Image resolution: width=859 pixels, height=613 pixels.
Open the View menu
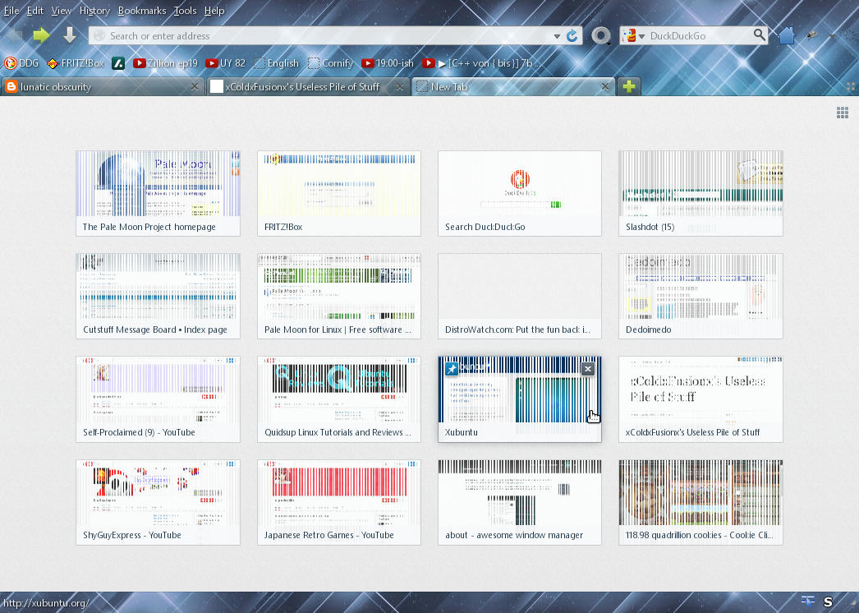62,11
